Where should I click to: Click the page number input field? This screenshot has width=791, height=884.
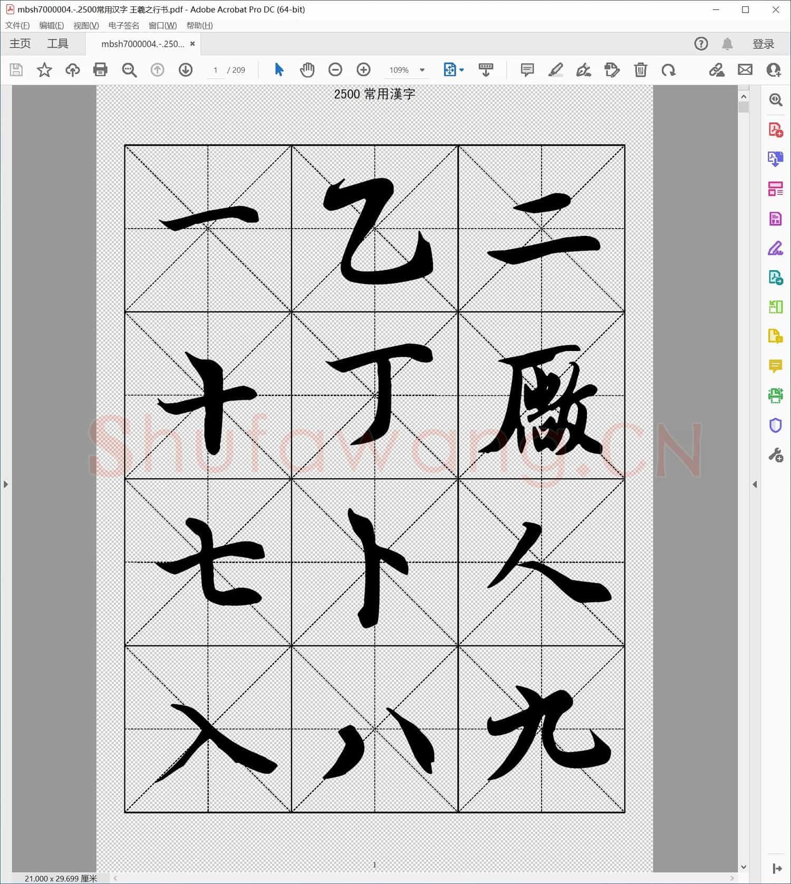[216, 70]
